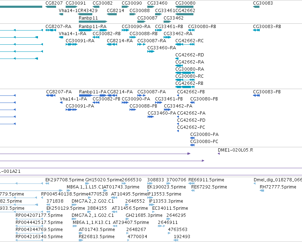Click the GH15020.5prime EST
Viewport: 302px width, 242px height.
coord(87,183)
